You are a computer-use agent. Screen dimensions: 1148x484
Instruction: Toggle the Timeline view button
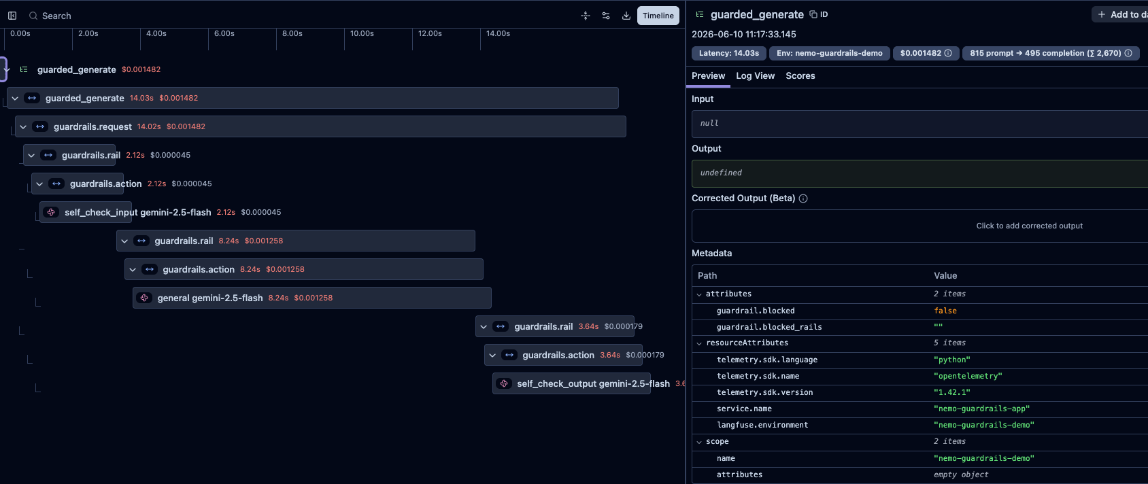(x=658, y=16)
